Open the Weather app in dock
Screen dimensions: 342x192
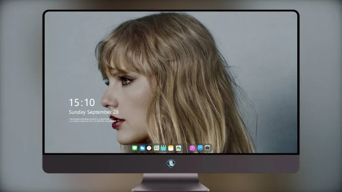(x=142, y=148)
